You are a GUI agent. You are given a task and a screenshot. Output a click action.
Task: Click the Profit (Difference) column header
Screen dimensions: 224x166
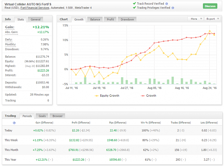pyautogui.click(x=81, y=123)
